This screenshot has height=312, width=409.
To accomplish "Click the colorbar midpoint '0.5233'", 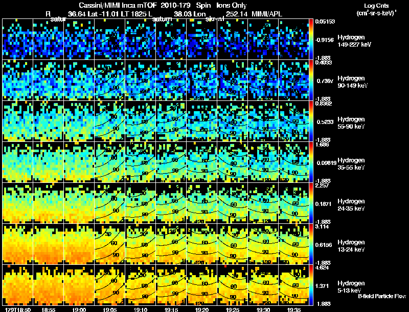I will [x=325, y=122].
